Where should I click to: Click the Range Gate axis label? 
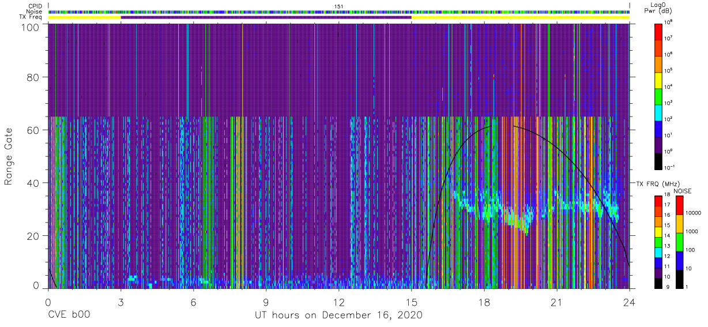(x=9, y=156)
